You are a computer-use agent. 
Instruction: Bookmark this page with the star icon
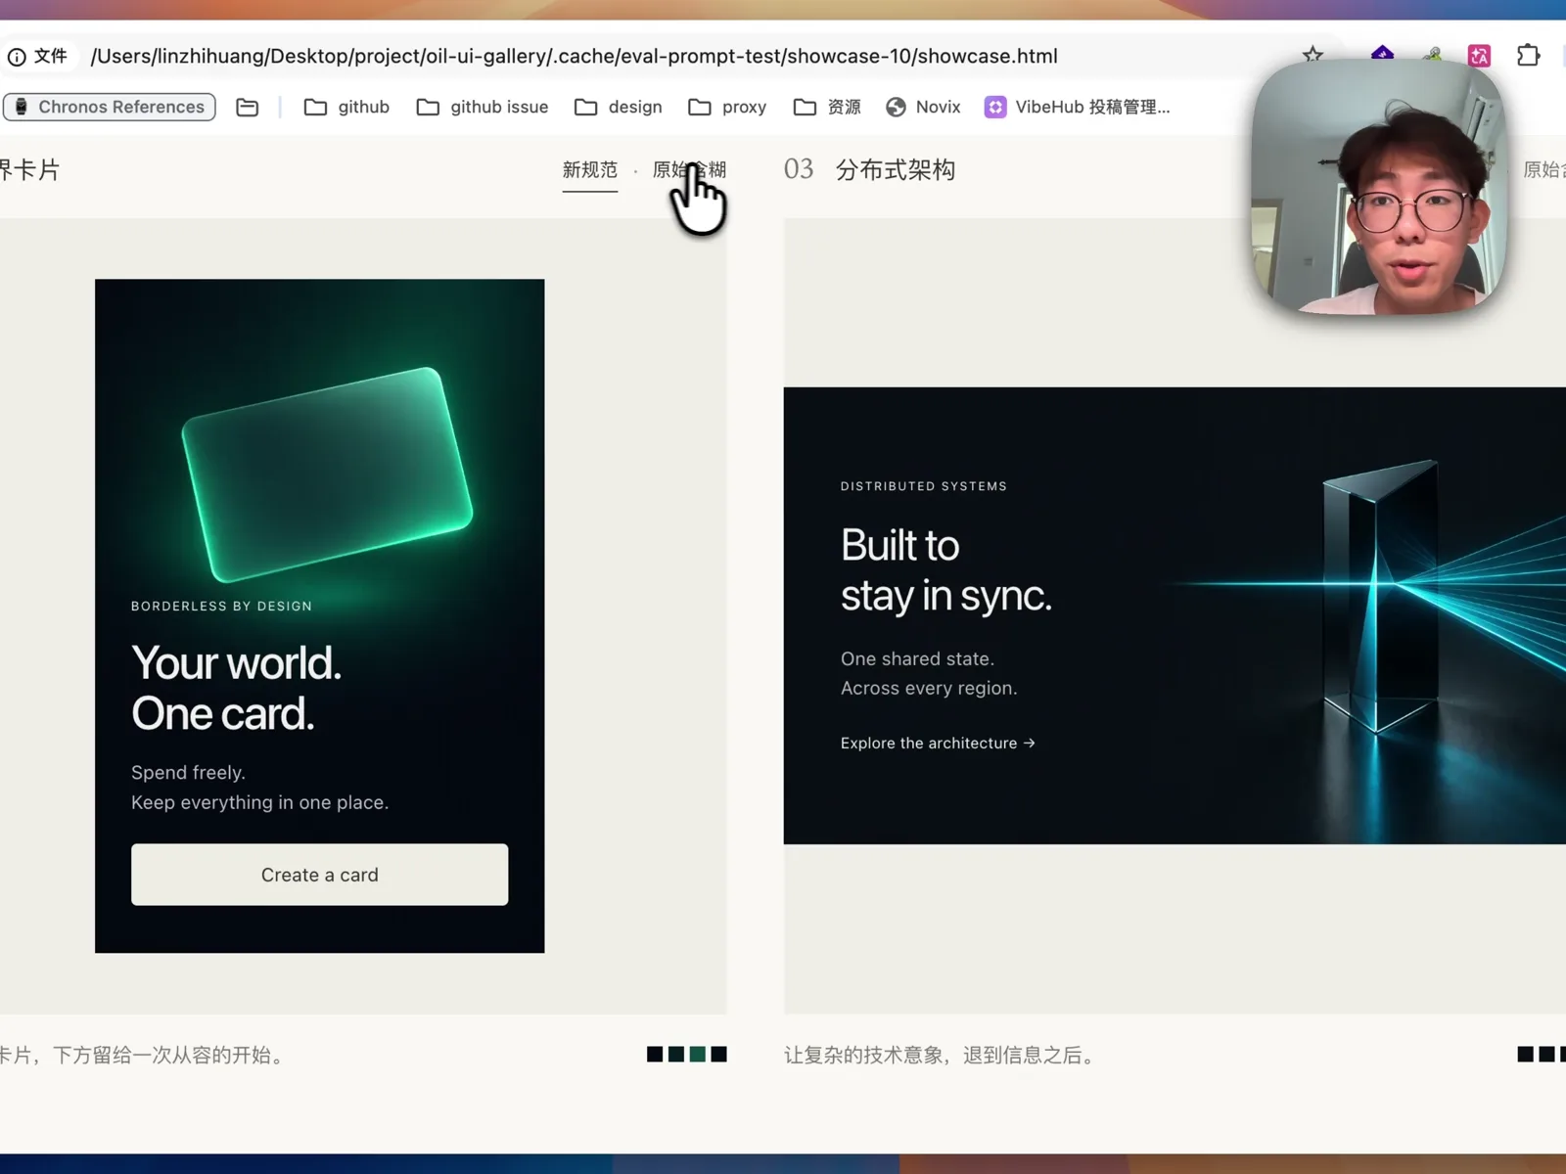pyautogui.click(x=1313, y=55)
